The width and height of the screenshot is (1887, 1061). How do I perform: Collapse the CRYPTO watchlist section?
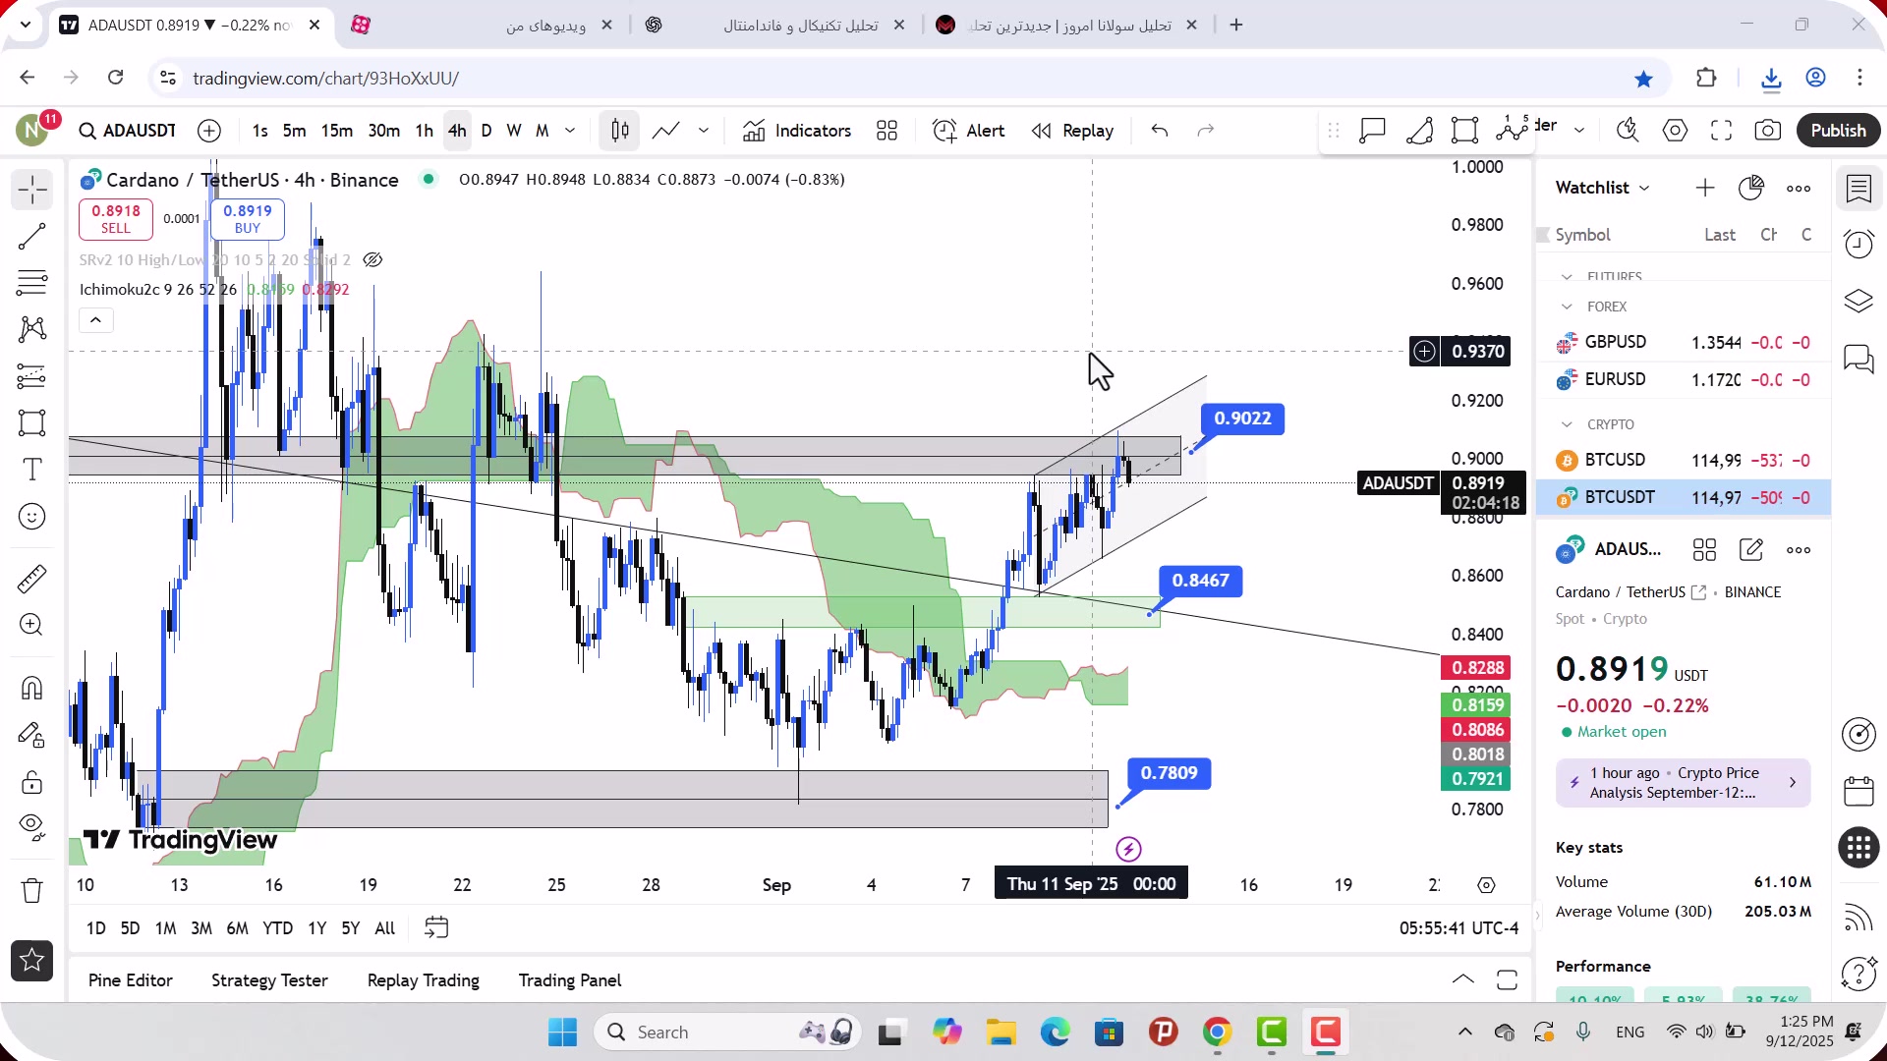coord(1568,424)
